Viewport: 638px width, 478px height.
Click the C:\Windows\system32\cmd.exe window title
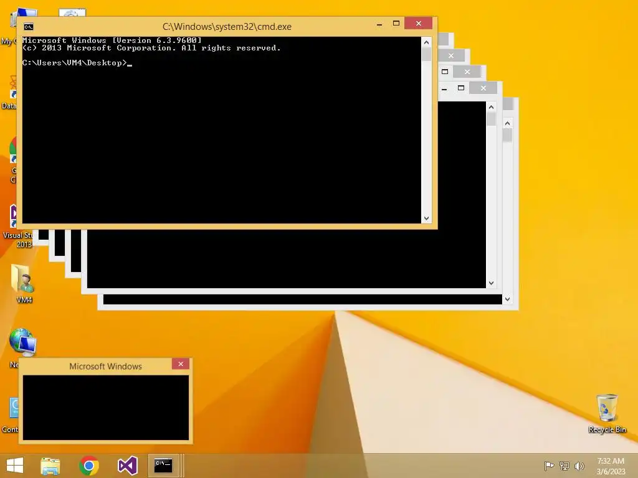pyautogui.click(x=227, y=27)
